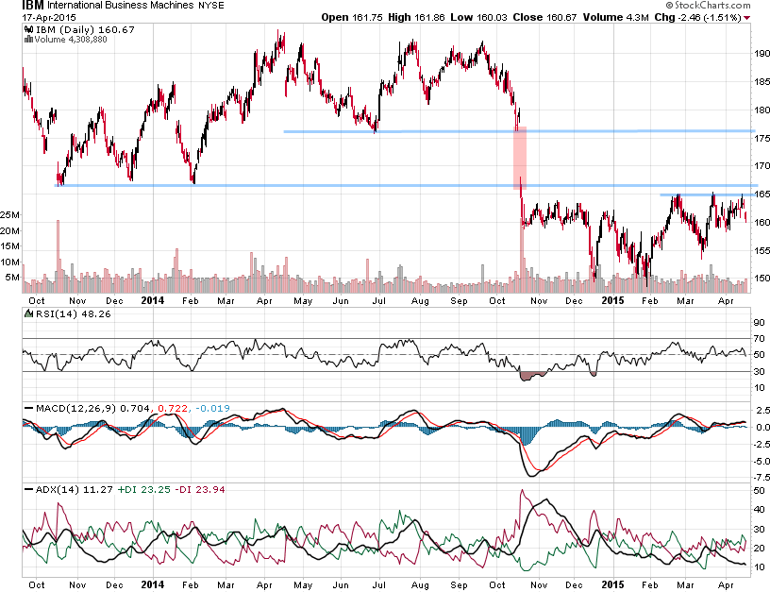Click the 150 price axis label

(x=762, y=279)
